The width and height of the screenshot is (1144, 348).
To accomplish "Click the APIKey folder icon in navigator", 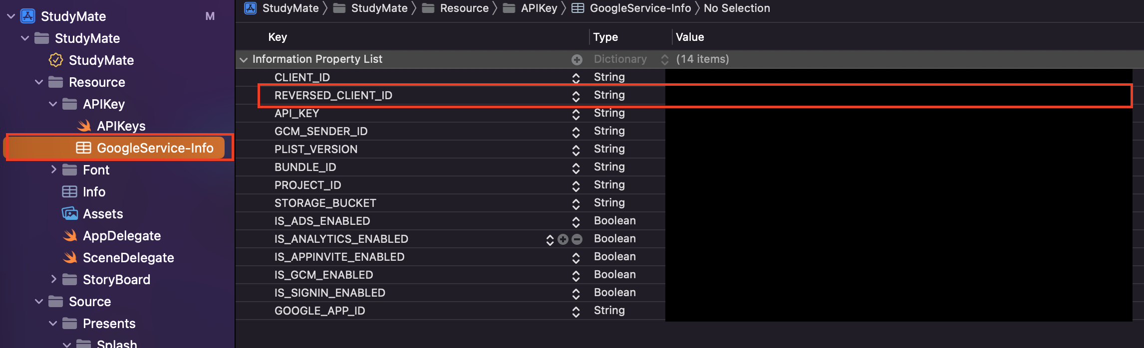I will 69,104.
